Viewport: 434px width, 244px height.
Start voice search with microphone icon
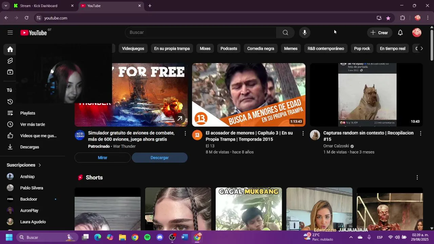pos(304,33)
